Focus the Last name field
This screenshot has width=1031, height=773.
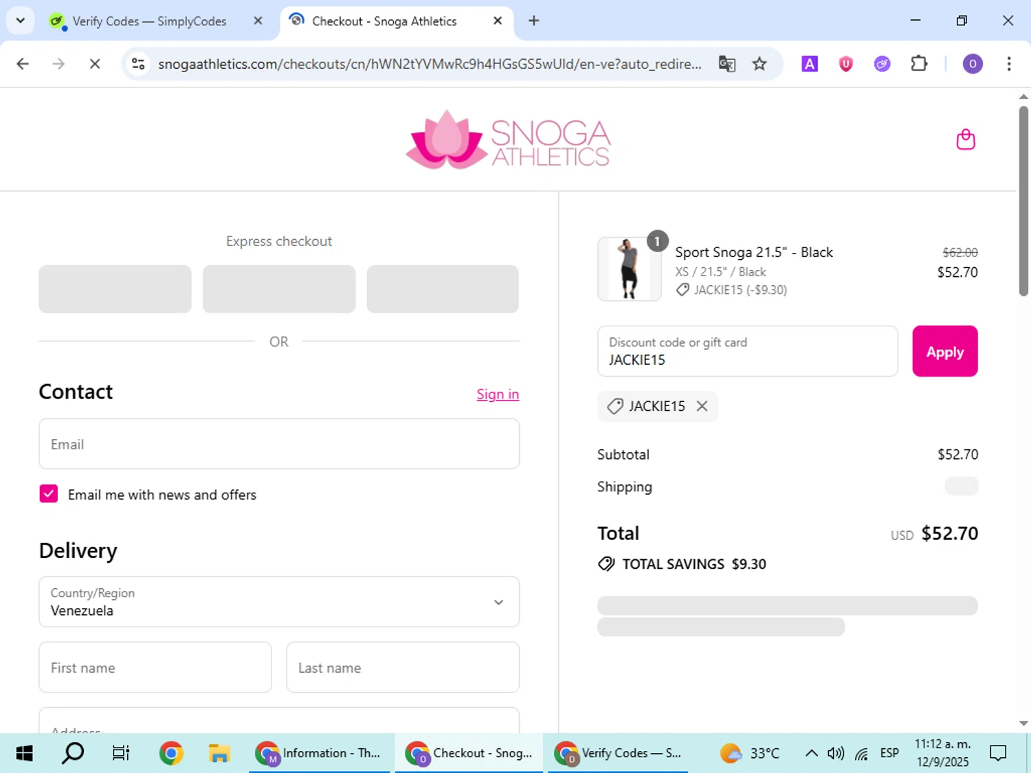(x=403, y=667)
